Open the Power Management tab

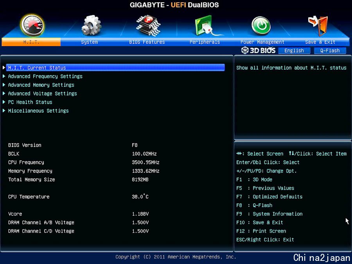click(x=262, y=42)
